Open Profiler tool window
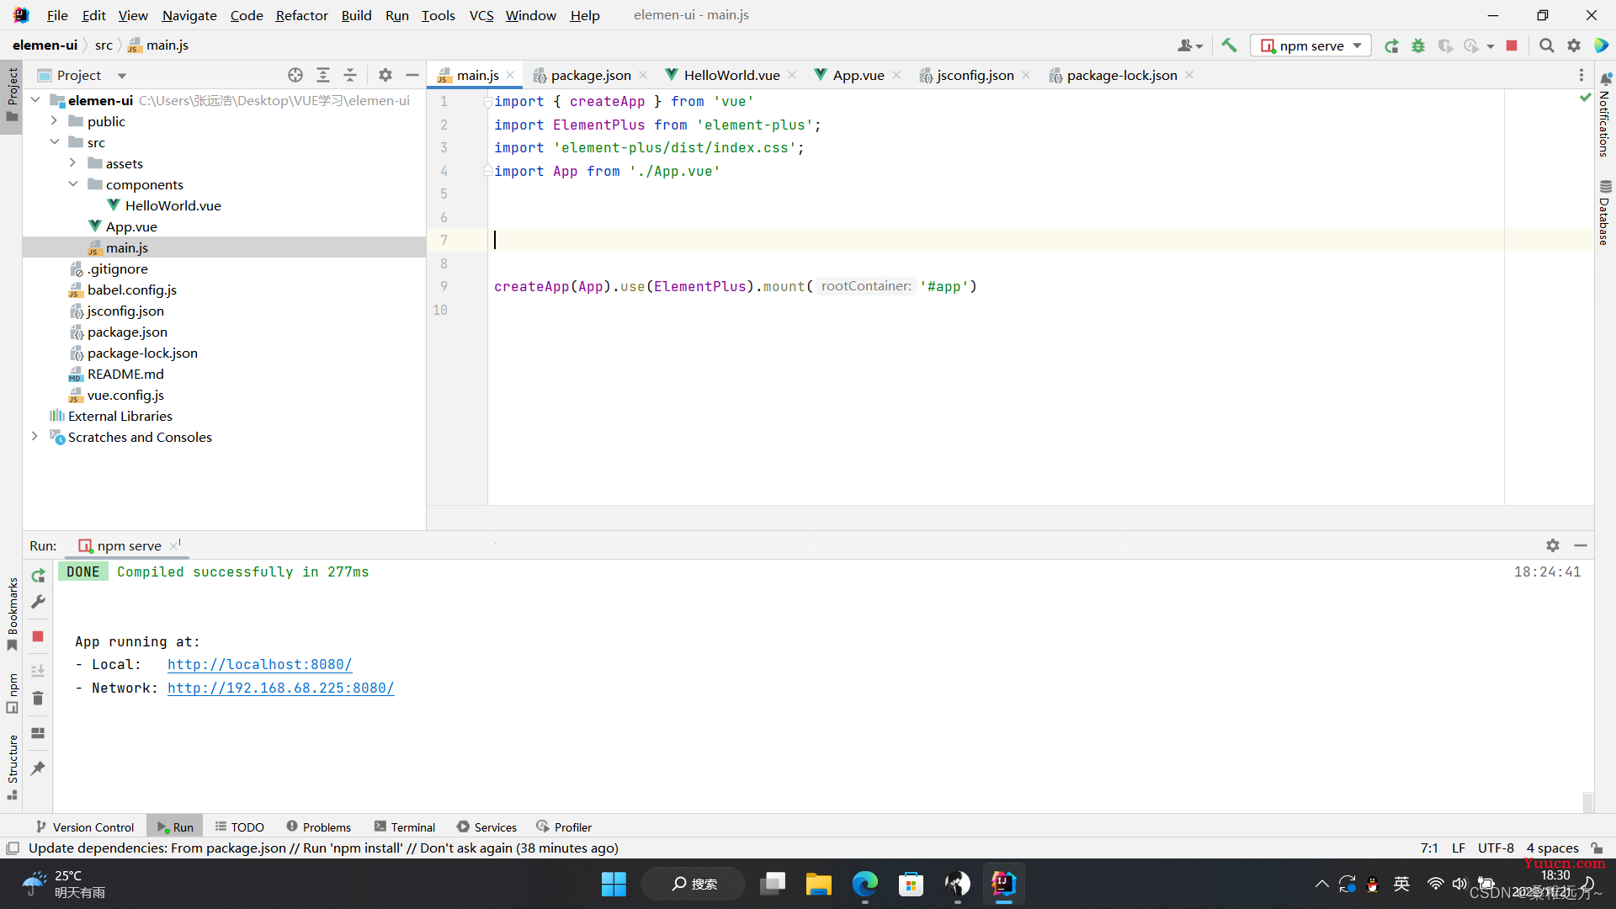The height and width of the screenshot is (909, 1616). (564, 827)
